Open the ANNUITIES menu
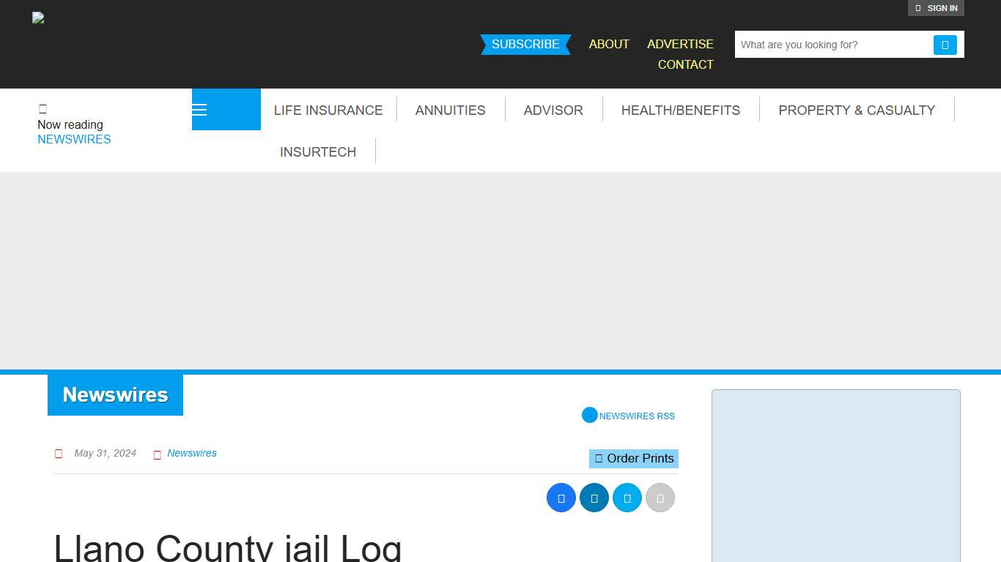 [x=450, y=110]
